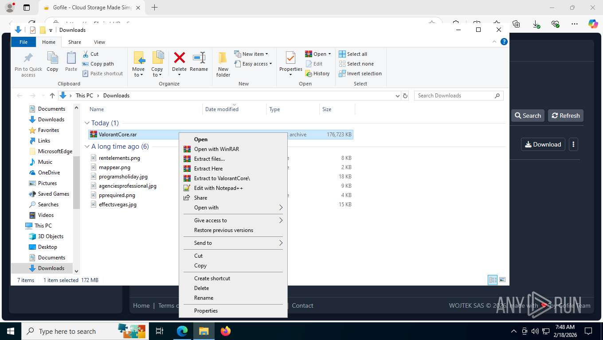Open the Send to submenu
This screenshot has width=603, height=340.
click(x=233, y=243)
